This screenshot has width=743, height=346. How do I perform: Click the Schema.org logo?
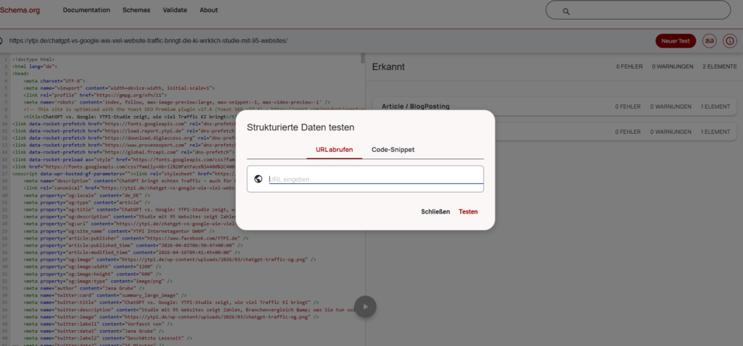[20, 10]
